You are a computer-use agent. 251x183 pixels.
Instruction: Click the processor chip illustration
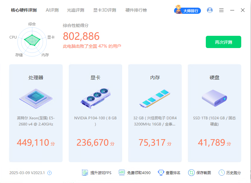coord(36,99)
